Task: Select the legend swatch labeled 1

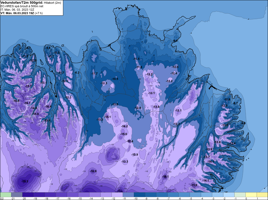Action: pos(262,195)
